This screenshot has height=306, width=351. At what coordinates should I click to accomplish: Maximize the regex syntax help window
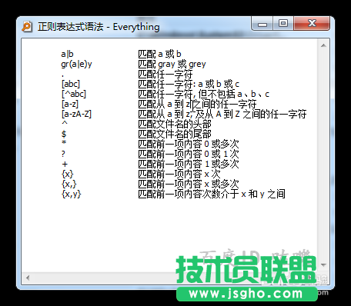[x=283, y=24]
